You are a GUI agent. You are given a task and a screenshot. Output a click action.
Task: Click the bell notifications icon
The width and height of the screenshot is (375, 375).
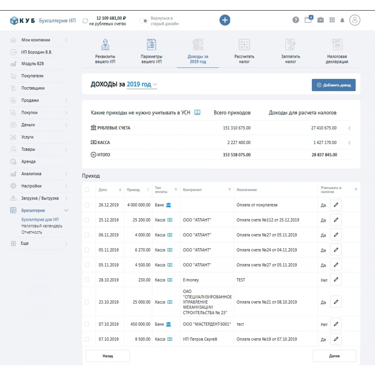(x=342, y=20)
